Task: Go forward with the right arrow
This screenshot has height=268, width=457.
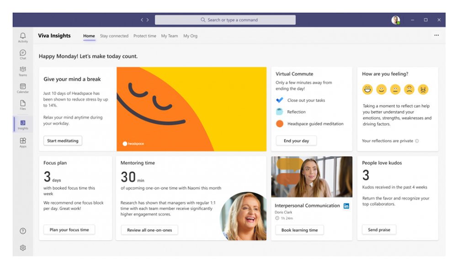Action: (148, 20)
